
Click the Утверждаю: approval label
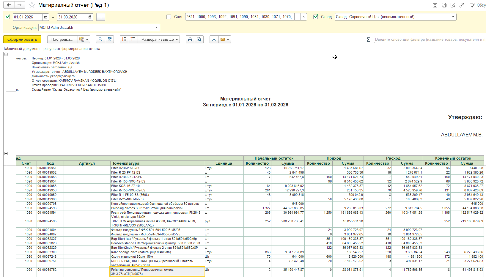pyautogui.click(x=465, y=117)
